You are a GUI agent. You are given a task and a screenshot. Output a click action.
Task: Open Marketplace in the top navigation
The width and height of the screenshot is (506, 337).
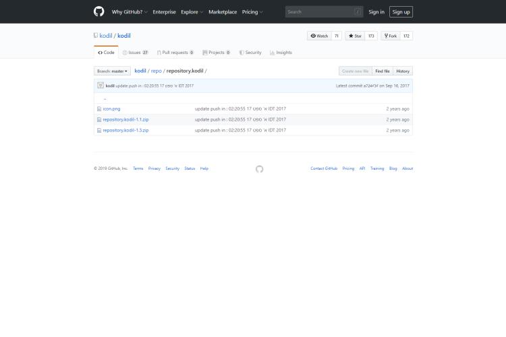223,12
